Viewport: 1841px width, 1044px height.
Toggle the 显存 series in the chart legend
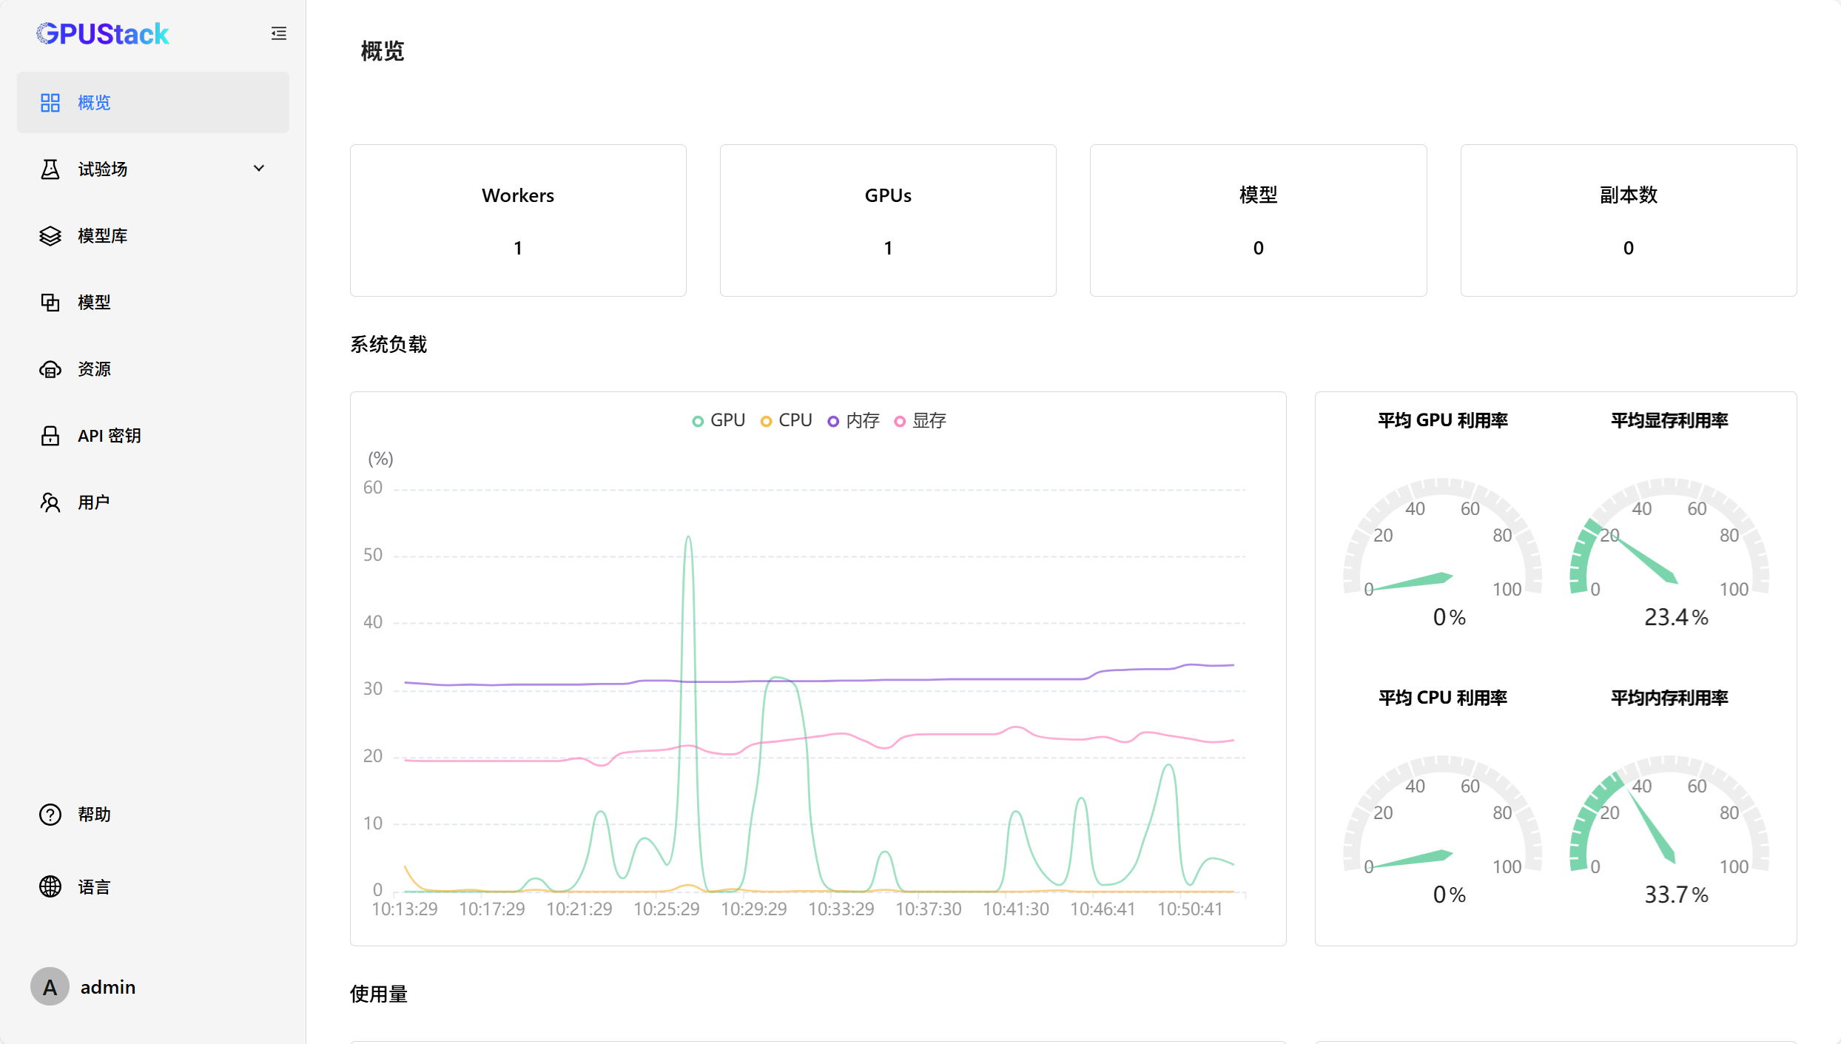click(x=920, y=420)
